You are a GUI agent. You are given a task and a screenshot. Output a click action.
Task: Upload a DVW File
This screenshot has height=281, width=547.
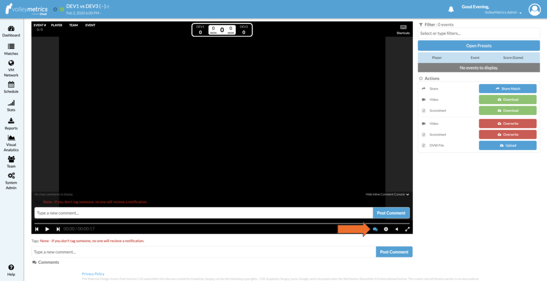pyautogui.click(x=508, y=146)
